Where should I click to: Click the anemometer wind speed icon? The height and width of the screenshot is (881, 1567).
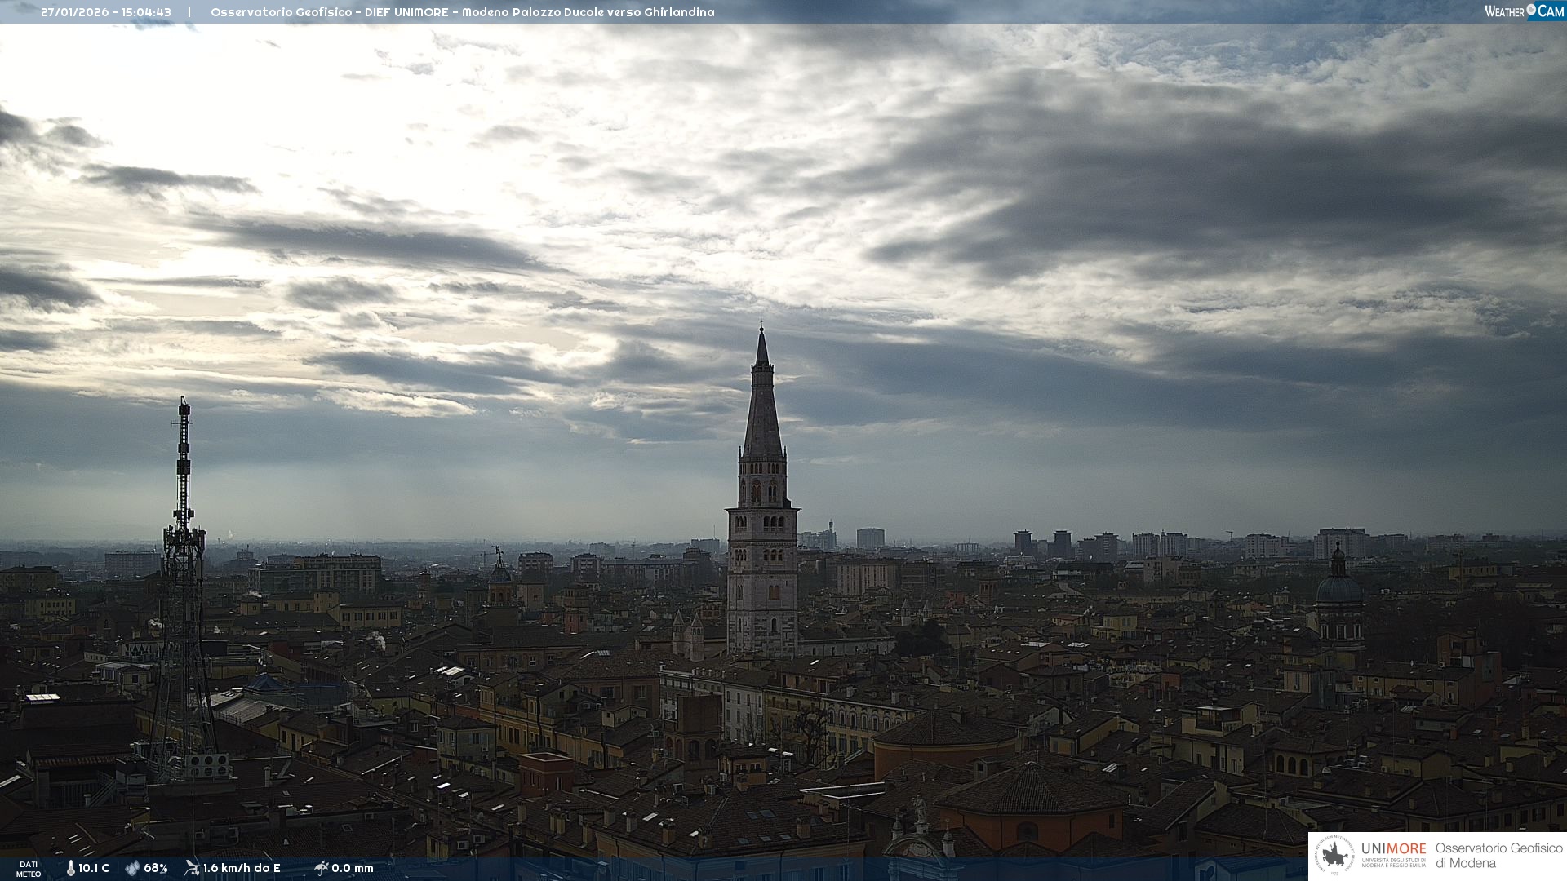pos(192,868)
